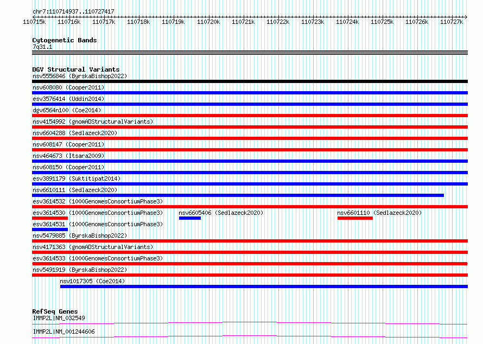Select nsv464673 (Itsara2009) variant label
The image size is (483, 344).
click(68, 156)
